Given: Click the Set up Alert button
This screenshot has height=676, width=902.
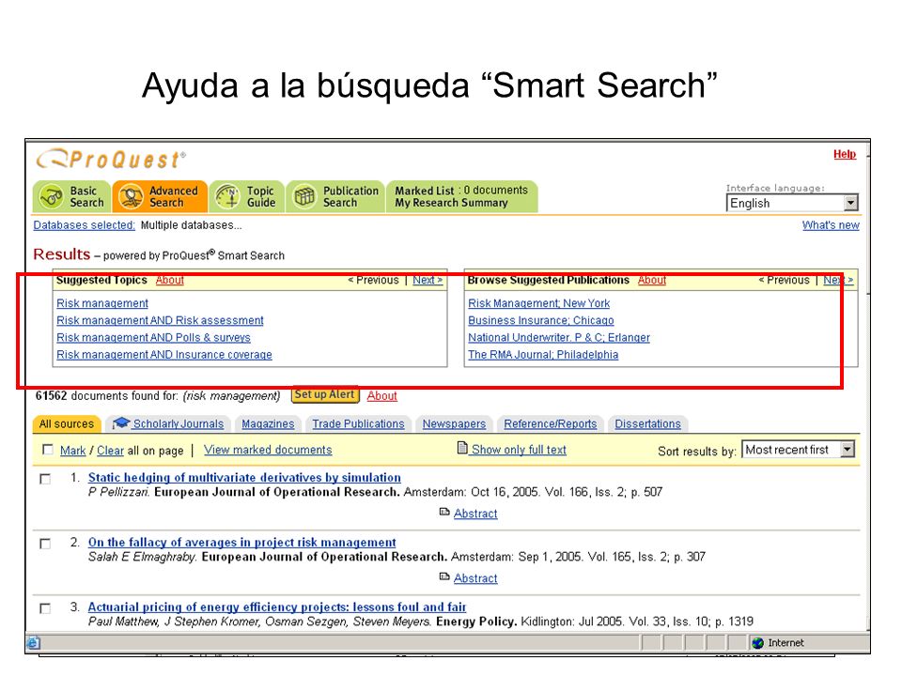Looking at the screenshot, I should pyautogui.click(x=325, y=395).
